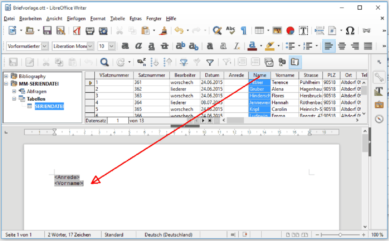The image size is (389, 241).
Task: Expand the Bibliography database node
Action: click(x=6, y=76)
